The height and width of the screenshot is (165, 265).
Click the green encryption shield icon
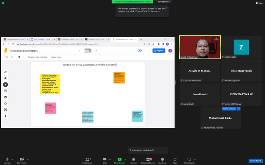coord(3,3)
